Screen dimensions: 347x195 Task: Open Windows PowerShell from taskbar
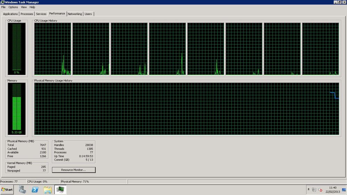[x=35, y=190]
